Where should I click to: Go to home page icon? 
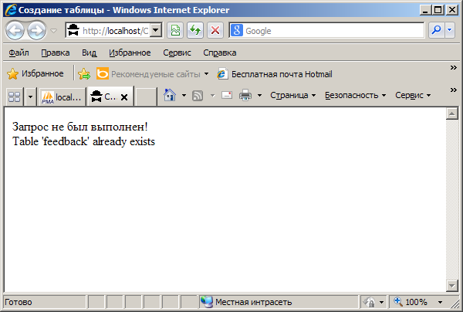pyautogui.click(x=170, y=95)
